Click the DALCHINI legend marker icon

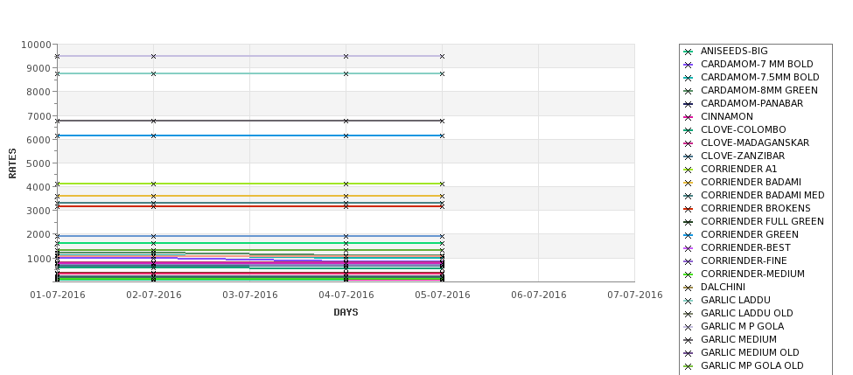pyautogui.click(x=689, y=288)
